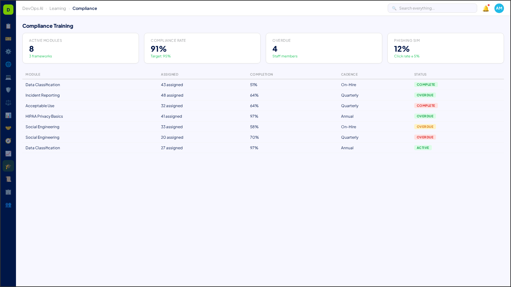Select the shield security icon in sidebar

point(8,90)
